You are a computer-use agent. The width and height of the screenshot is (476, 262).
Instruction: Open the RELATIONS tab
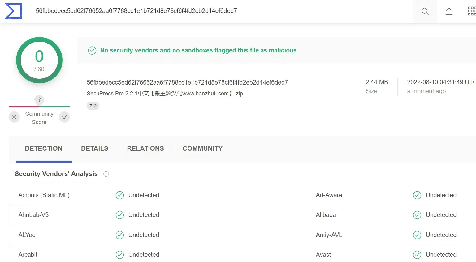pos(145,148)
